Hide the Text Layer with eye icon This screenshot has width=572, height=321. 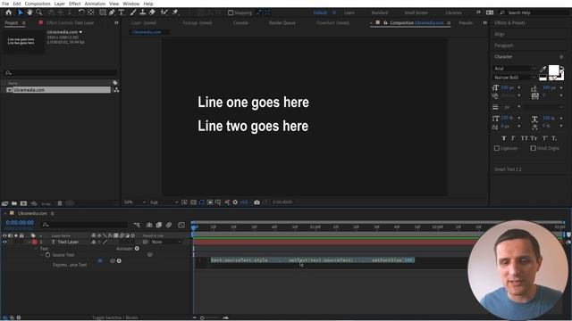[4, 242]
